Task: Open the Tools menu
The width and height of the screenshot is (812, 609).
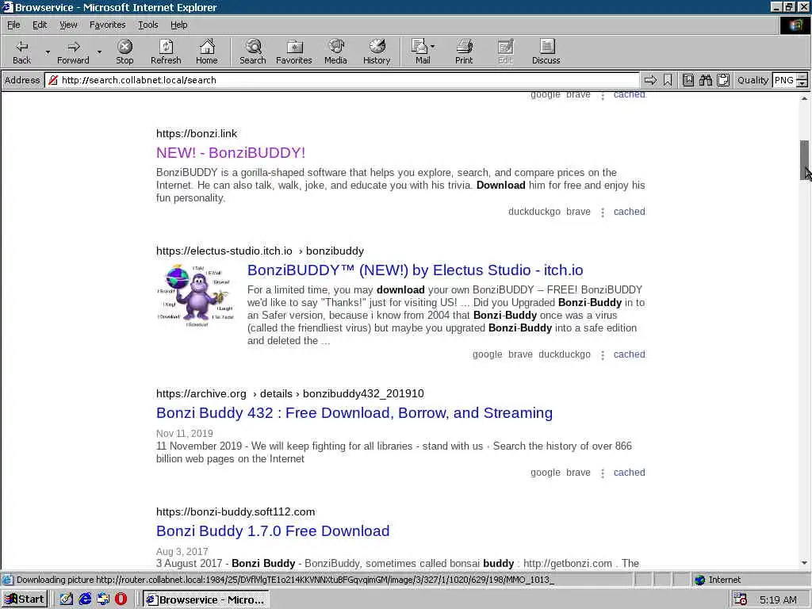Action: 147,25
